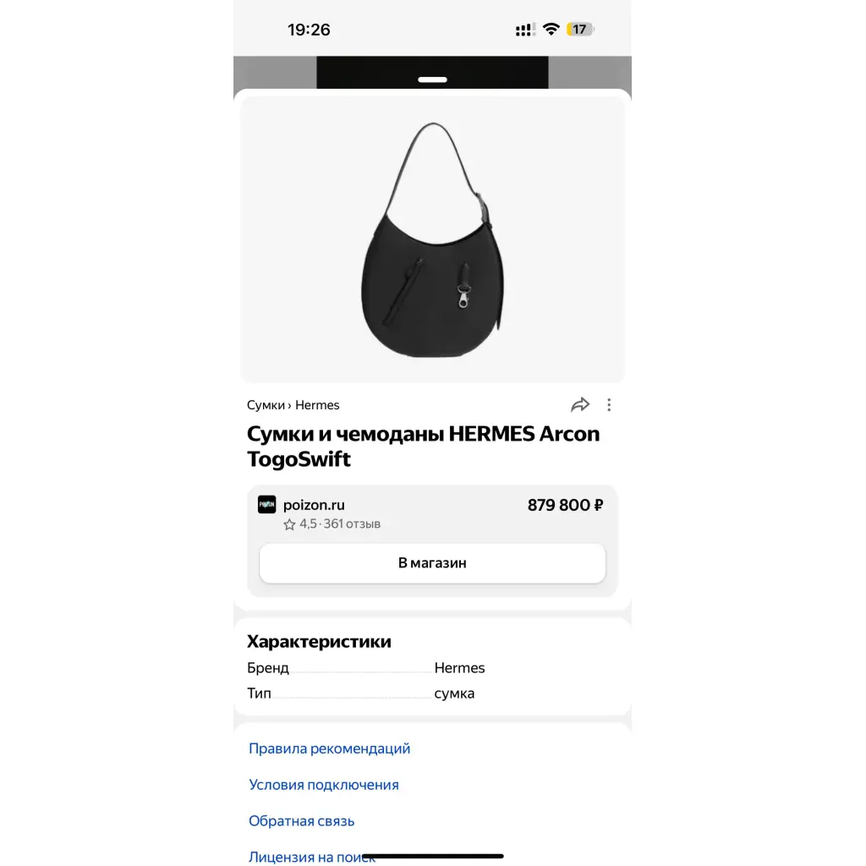Open the three-dot more options menu
Screen dimensions: 866x866
(x=609, y=405)
